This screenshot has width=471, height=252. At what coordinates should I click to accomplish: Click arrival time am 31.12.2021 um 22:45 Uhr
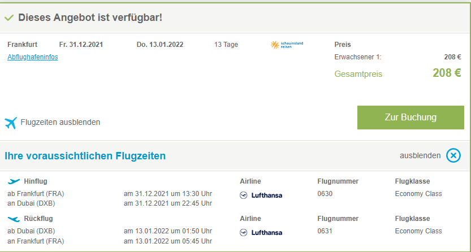[x=168, y=203]
